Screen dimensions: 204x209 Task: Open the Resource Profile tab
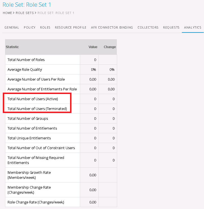71,27
